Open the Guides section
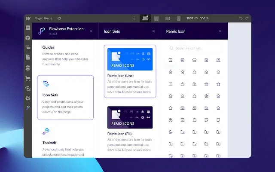The height and width of the screenshot is (172, 275). click(65, 55)
